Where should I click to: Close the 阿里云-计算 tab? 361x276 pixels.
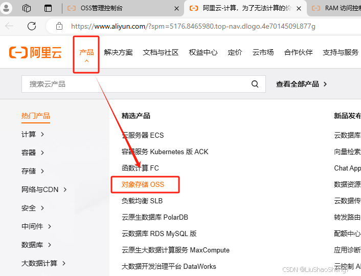(299, 9)
